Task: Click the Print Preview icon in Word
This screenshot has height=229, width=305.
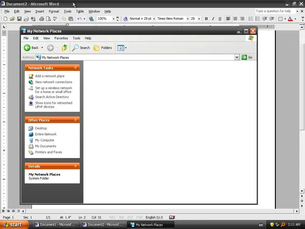Action: [48, 19]
